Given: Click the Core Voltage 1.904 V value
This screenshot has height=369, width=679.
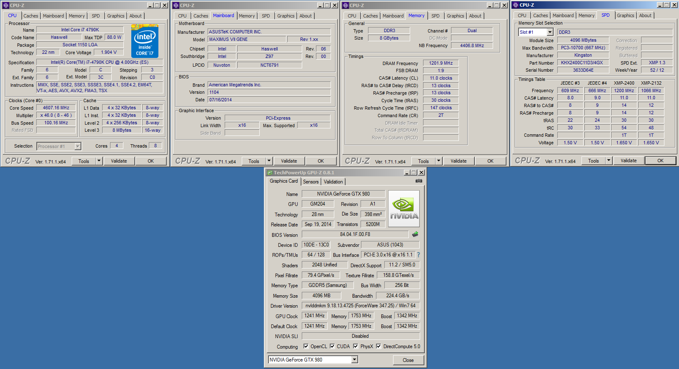Looking at the screenshot, I should click(109, 52).
